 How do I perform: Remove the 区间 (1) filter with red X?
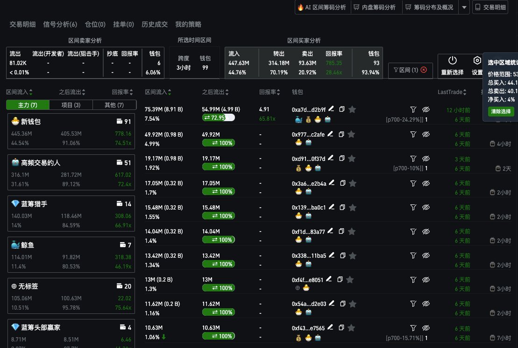click(424, 70)
